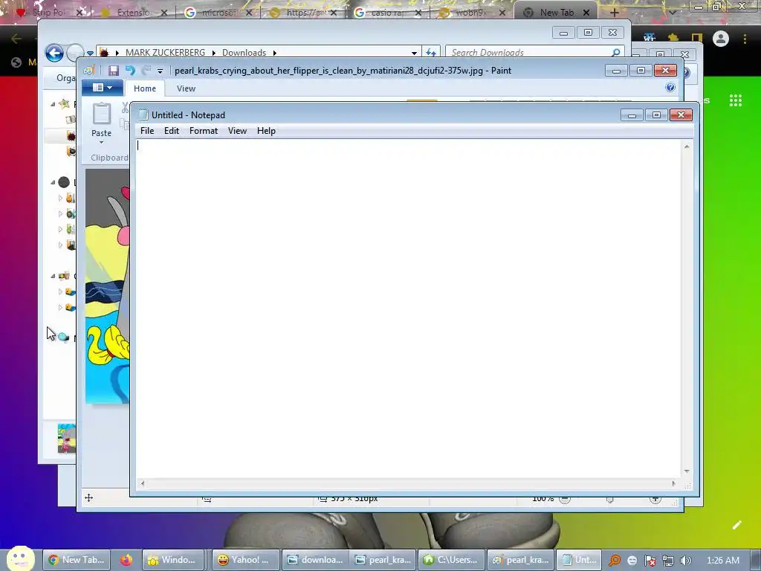
Task: Switch to Yahoo! taskbar button
Action: coord(247,560)
